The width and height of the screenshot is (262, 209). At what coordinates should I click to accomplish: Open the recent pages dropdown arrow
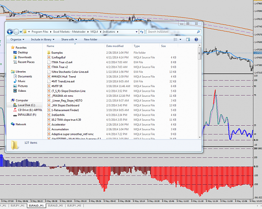[21, 32]
